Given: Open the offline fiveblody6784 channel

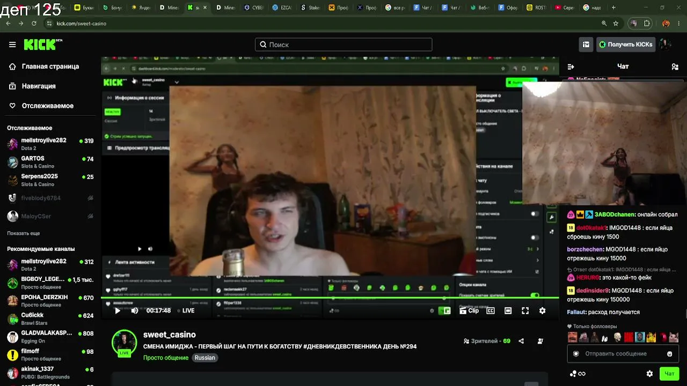Looking at the screenshot, I should (50, 198).
